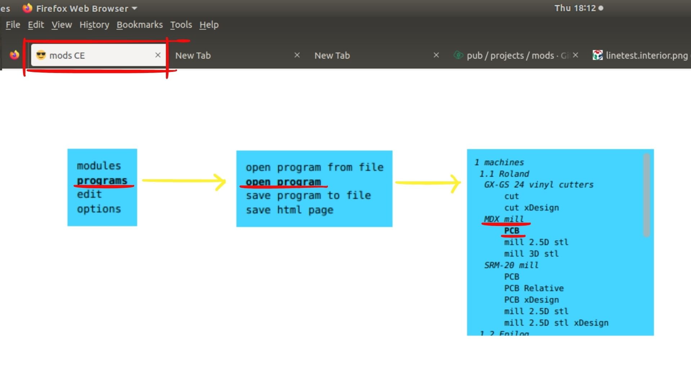Viewport: 691px width, 388px height.
Task: Click the SRM-20 mill heading
Action: (x=511, y=265)
